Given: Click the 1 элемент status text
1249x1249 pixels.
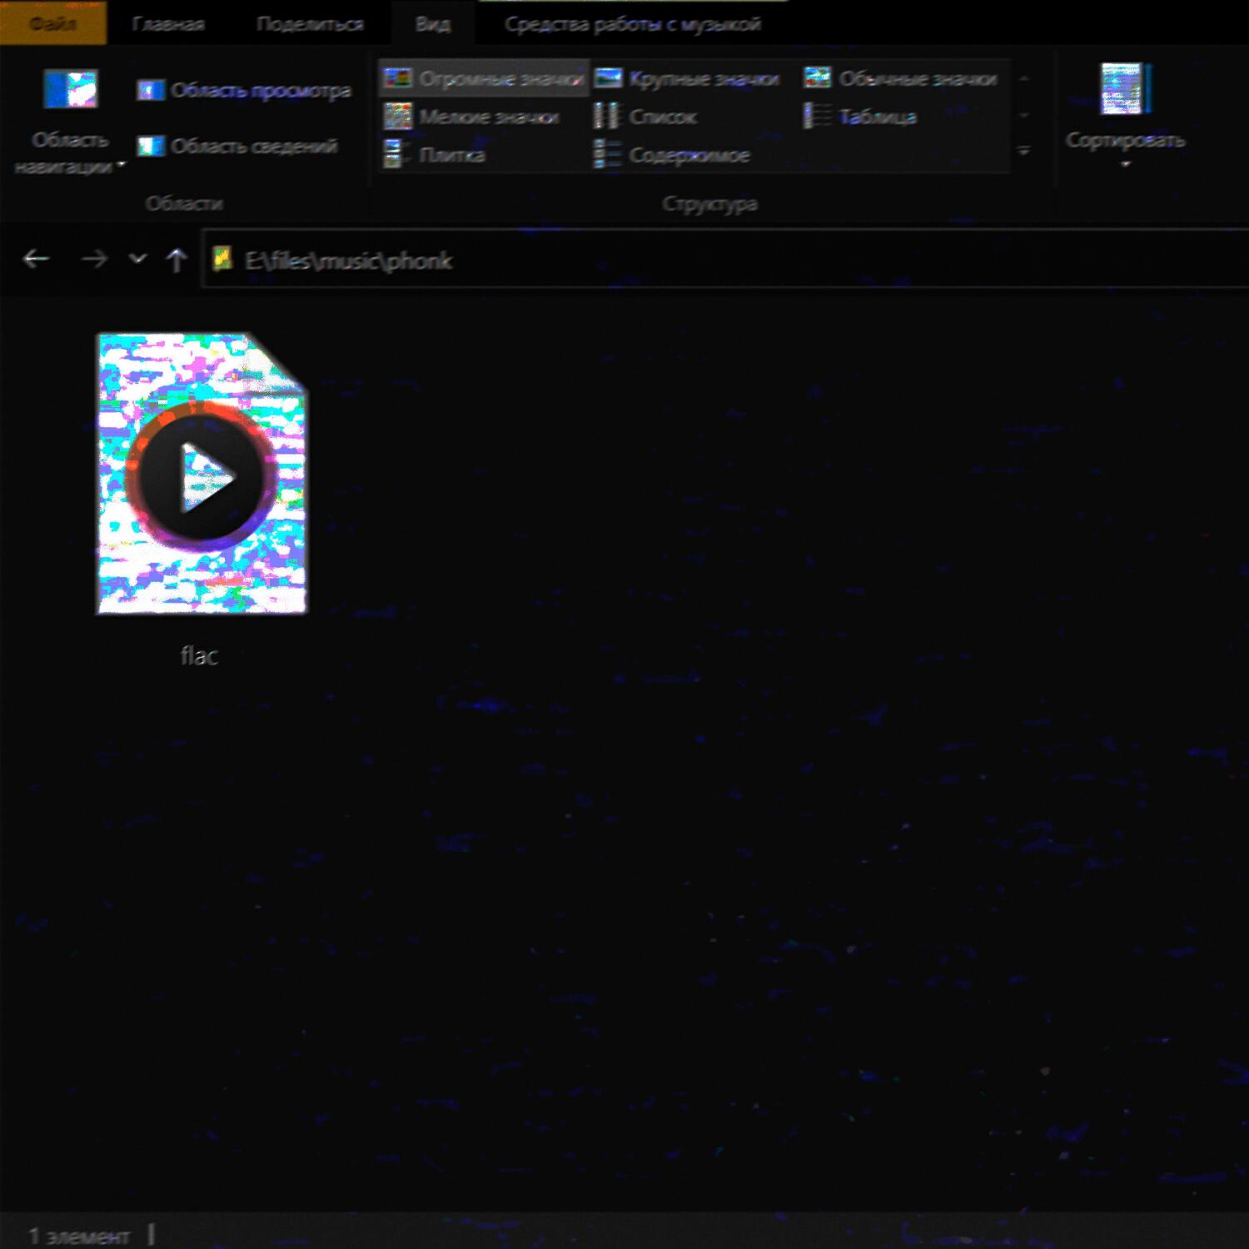Looking at the screenshot, I should pos(79,1236).
